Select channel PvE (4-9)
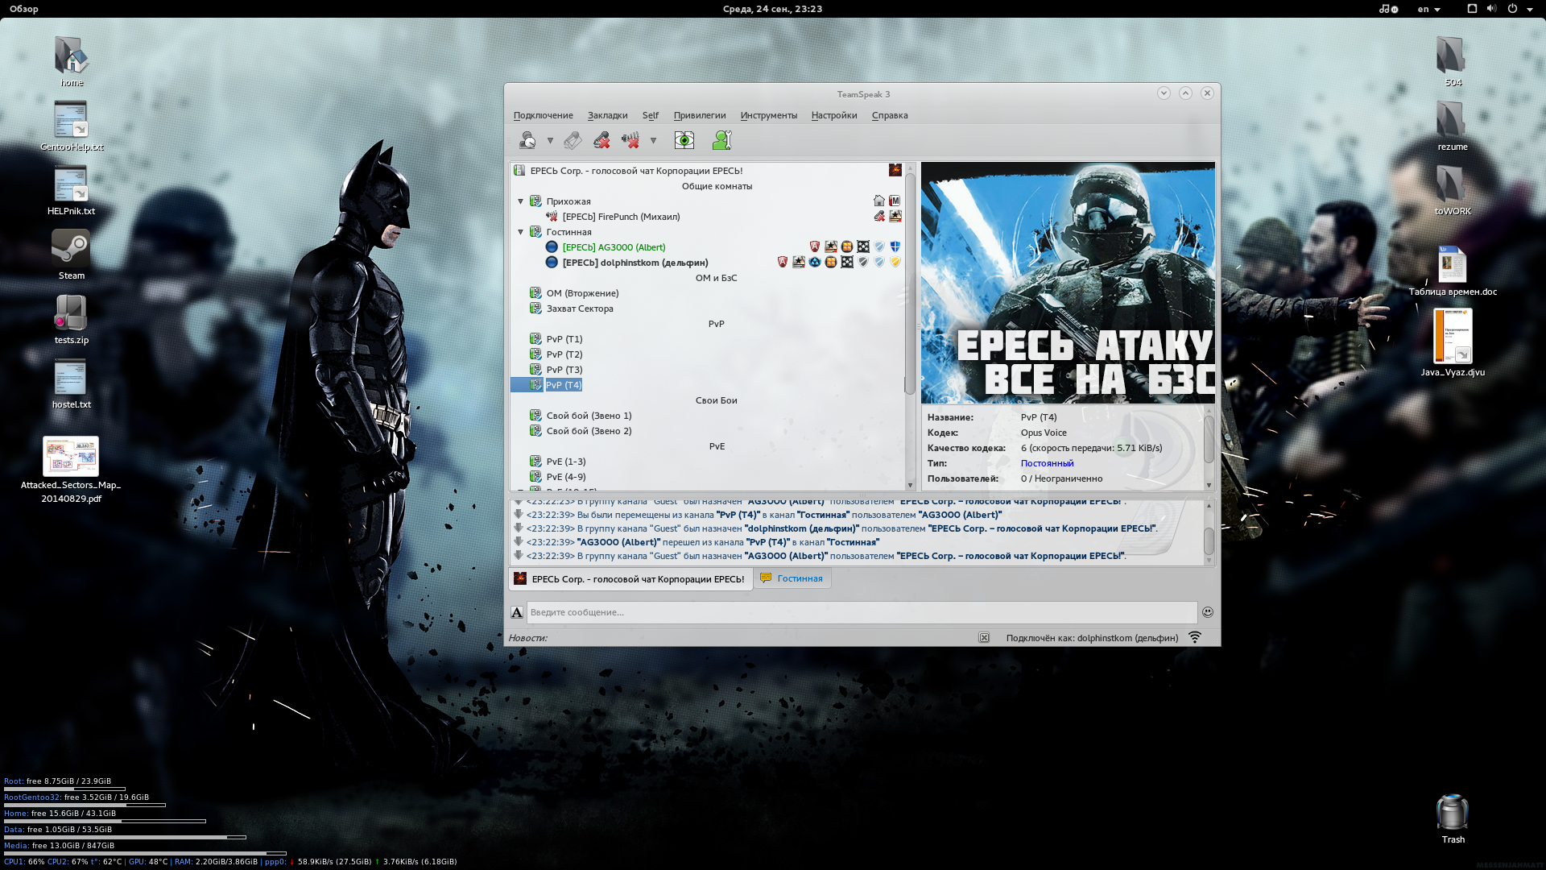 point(565,477)
